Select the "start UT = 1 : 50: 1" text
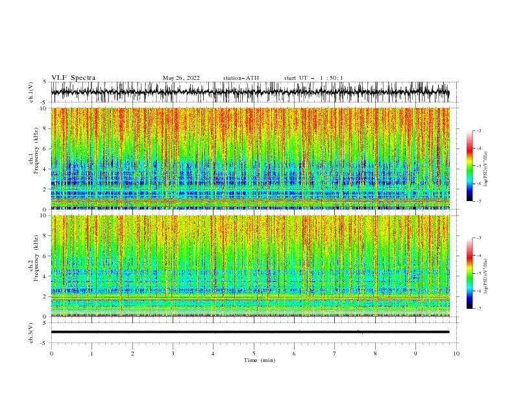Image resolution: width=514 pixels, height=397 pixels. 313,78
